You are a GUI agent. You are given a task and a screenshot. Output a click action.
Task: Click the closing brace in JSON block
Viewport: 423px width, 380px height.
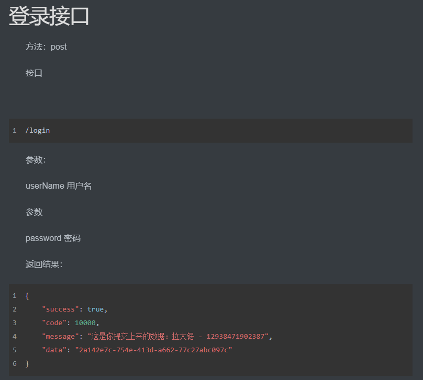[27, 364]
